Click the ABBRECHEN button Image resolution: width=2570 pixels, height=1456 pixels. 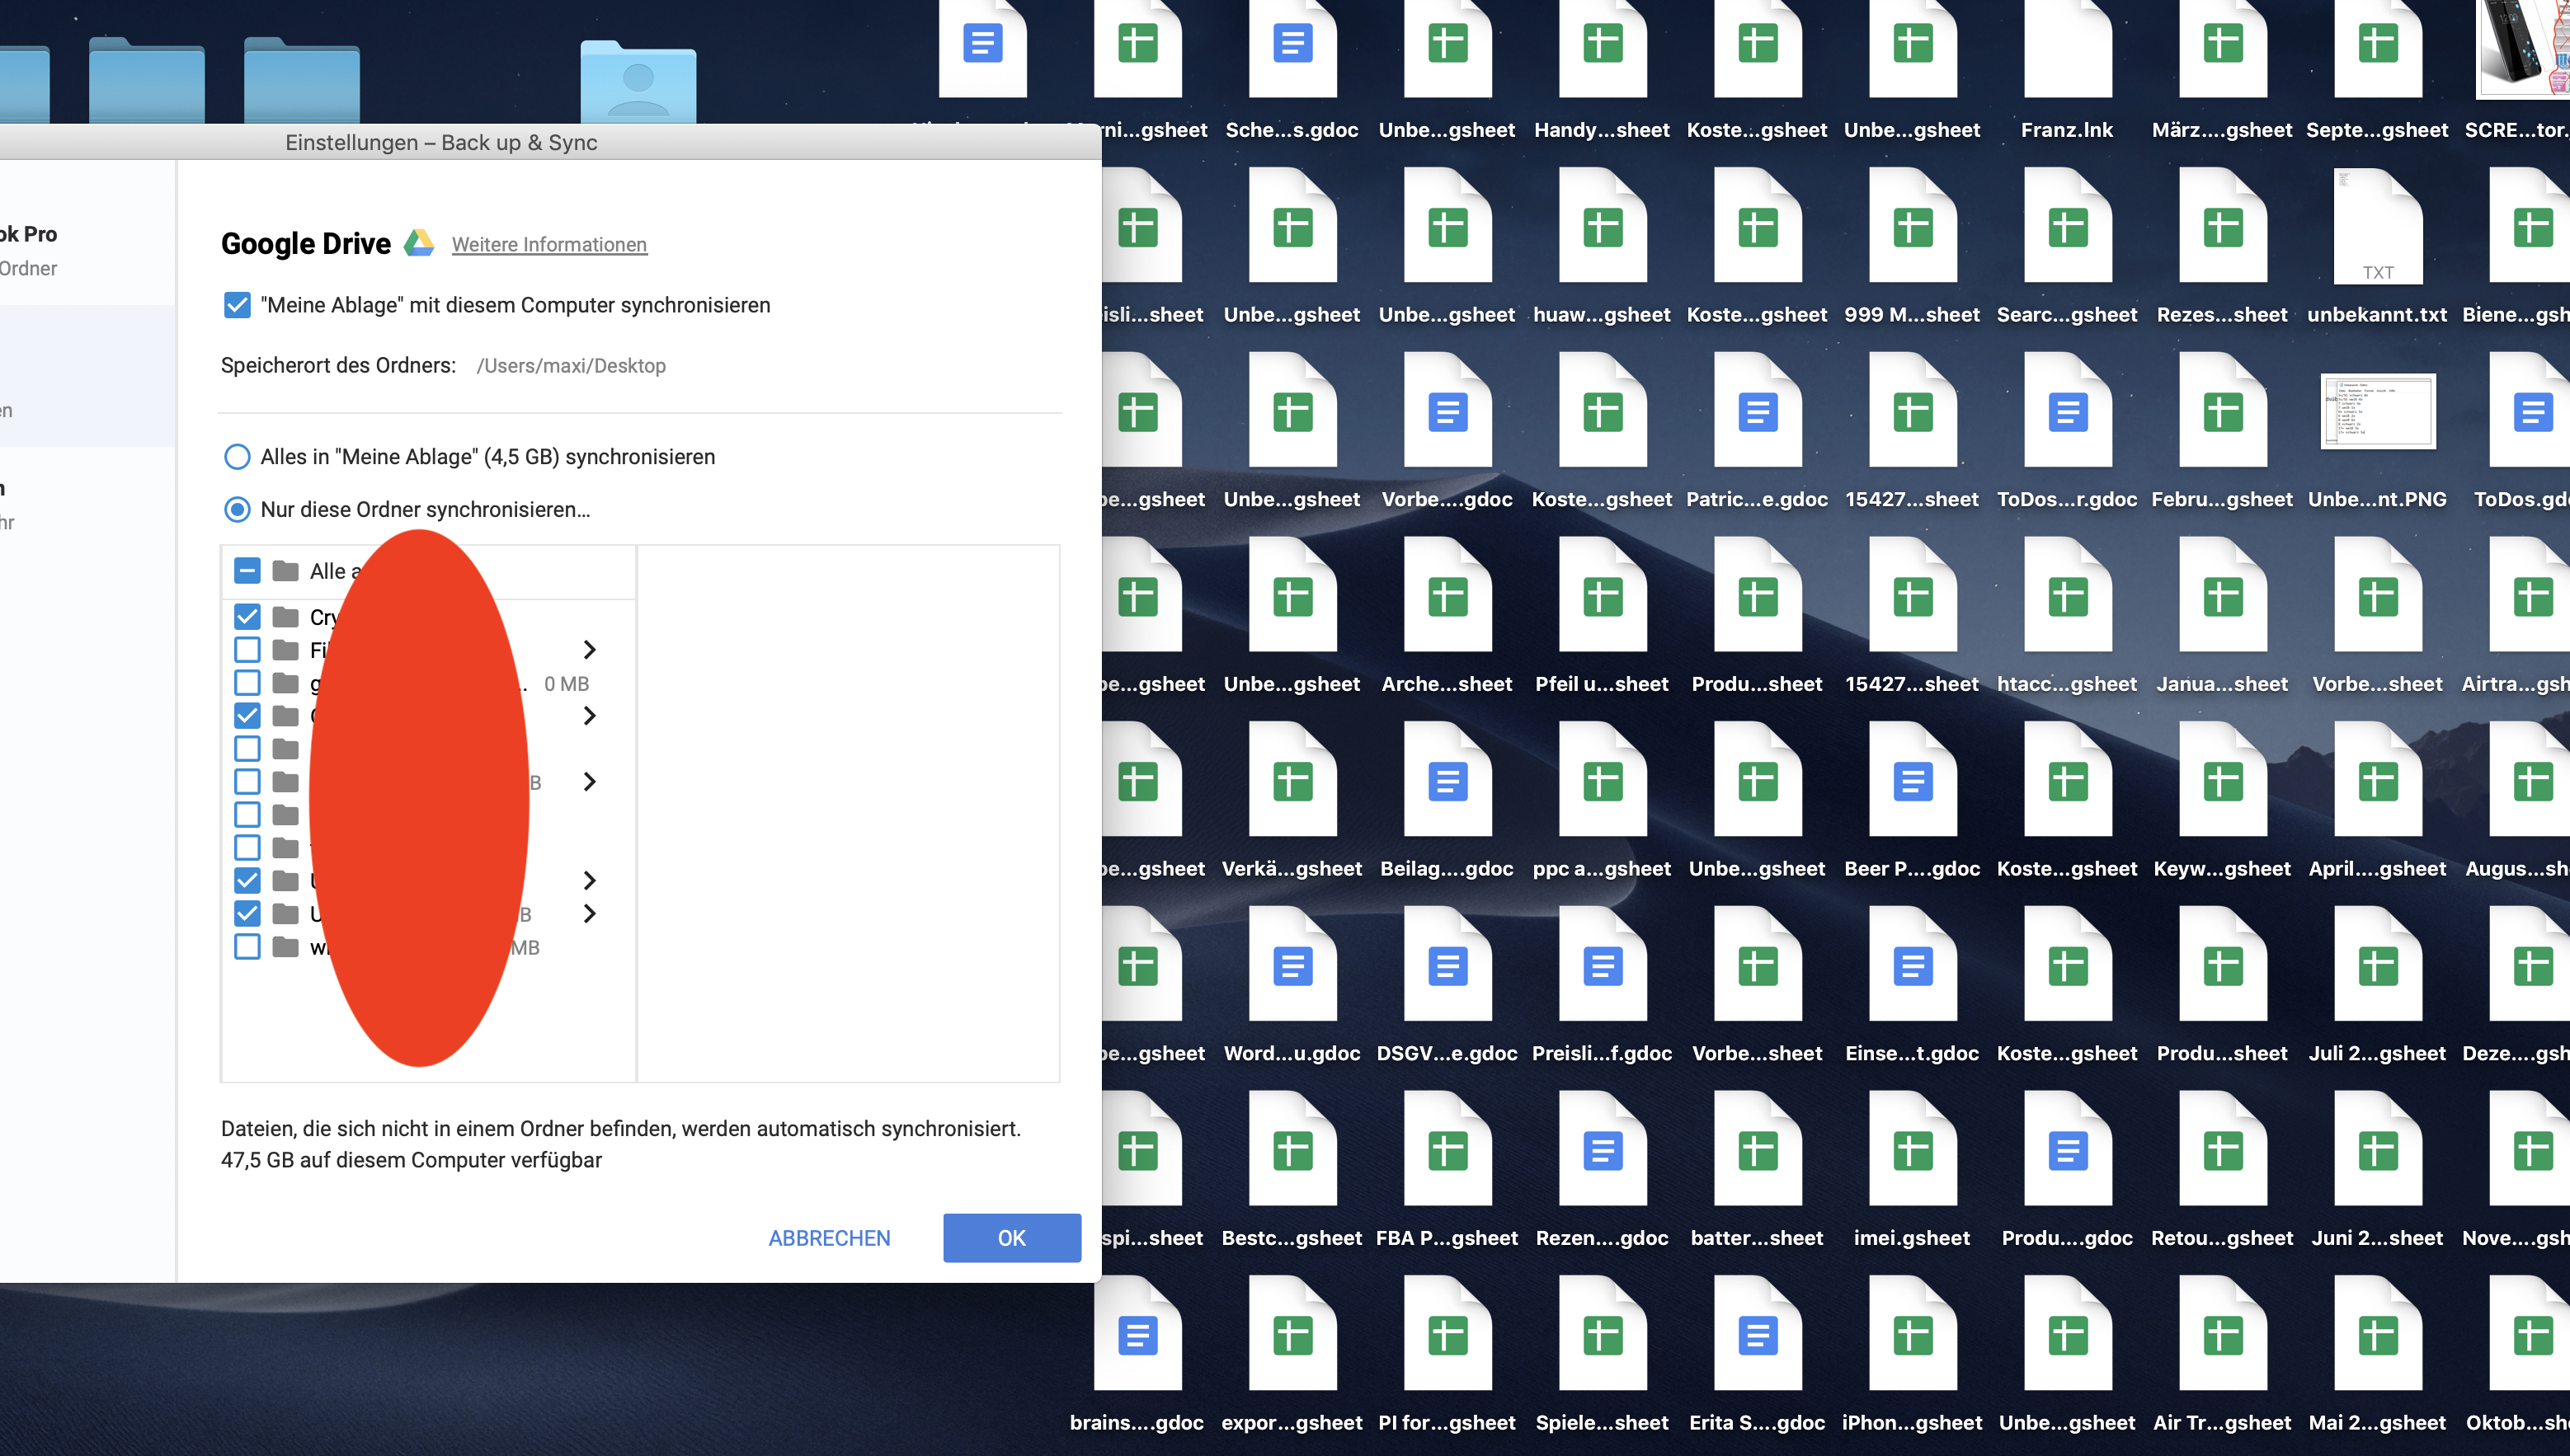click(828, 1238)
